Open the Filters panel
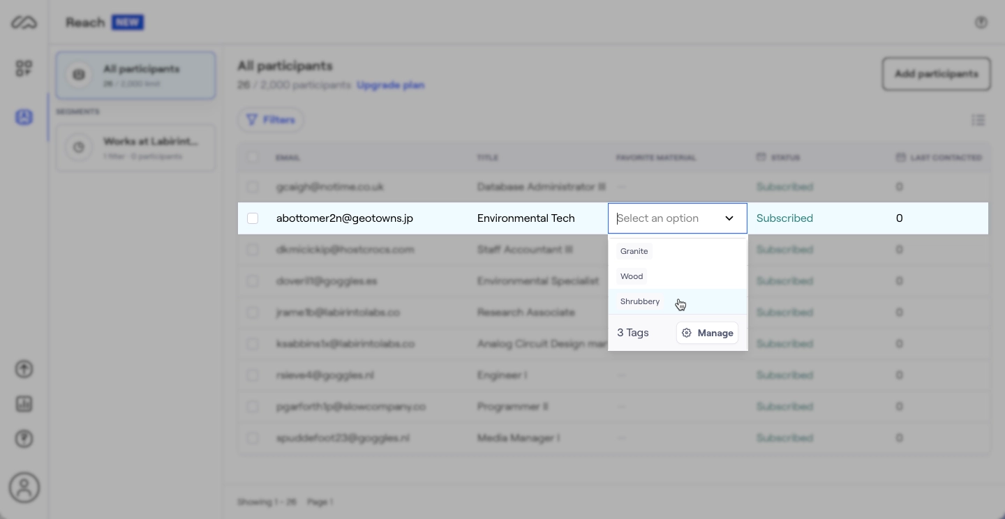 tap(271, 119)
